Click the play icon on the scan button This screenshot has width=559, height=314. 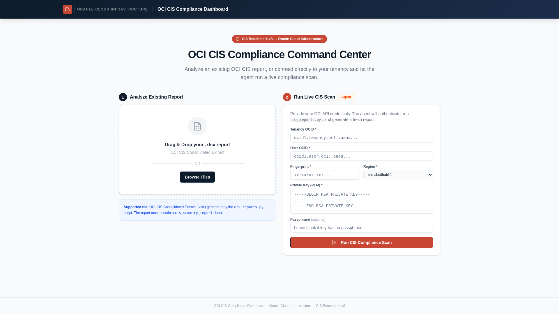click(334, 242)
